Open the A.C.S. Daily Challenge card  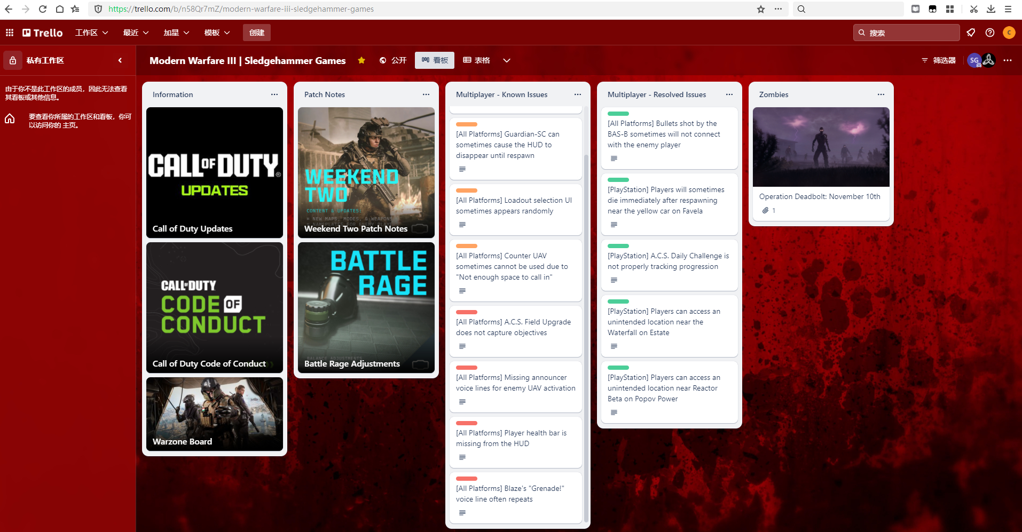tap(670, 265)
